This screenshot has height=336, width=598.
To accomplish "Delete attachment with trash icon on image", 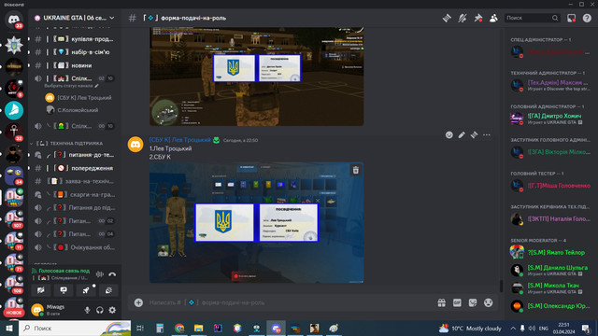I will click(355, 170).
